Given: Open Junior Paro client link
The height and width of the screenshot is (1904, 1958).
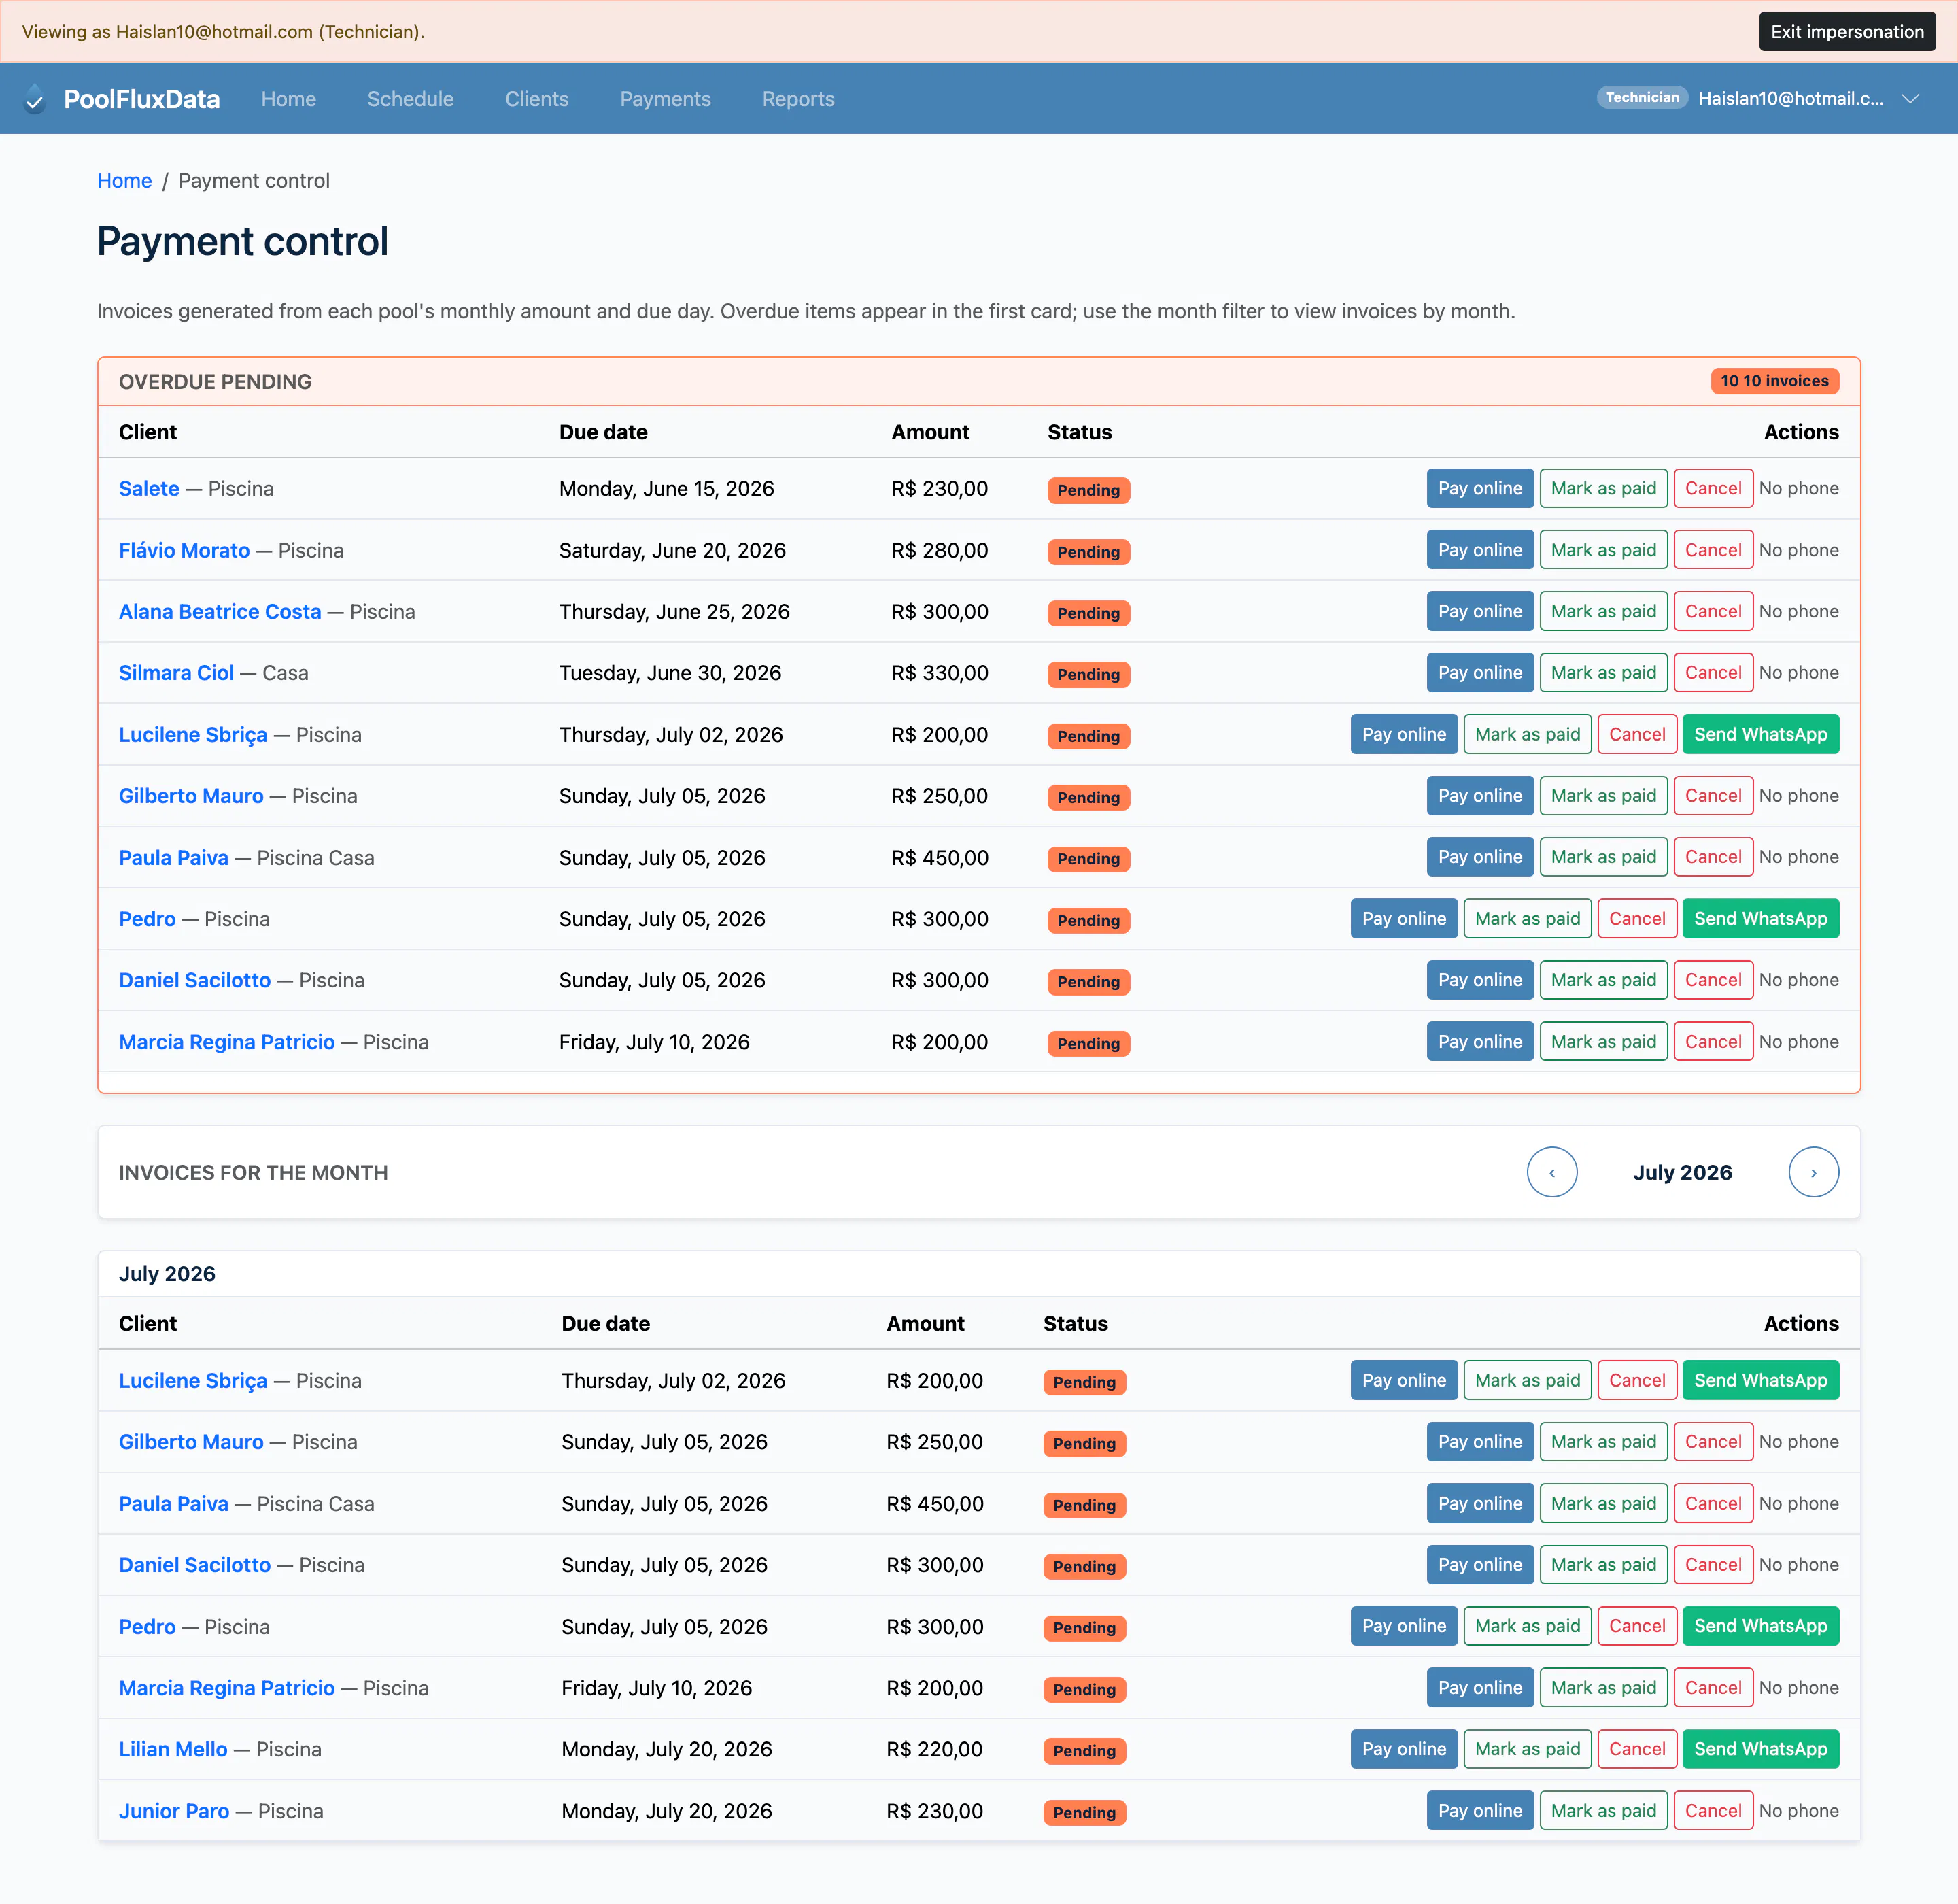Looking at the screenshot, I should click(x=174, y=1811).
